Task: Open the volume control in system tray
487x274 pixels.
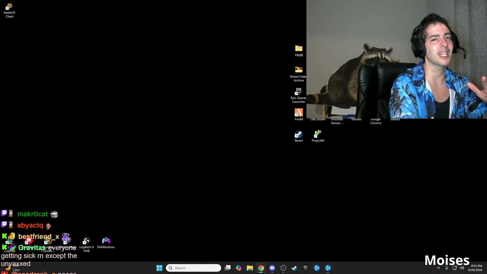Action: pos(462,268)
